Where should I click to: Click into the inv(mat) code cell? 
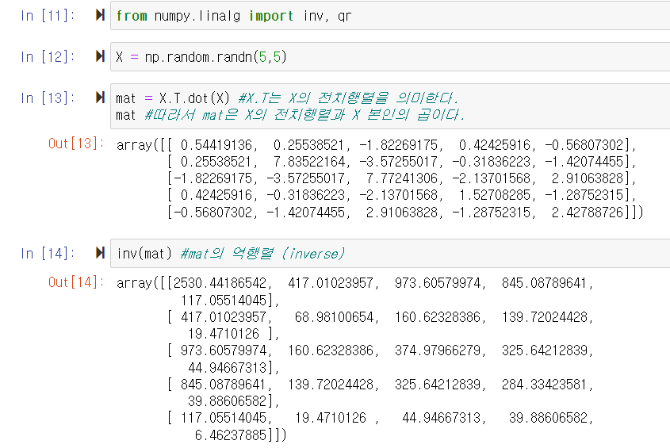point(390,254)
